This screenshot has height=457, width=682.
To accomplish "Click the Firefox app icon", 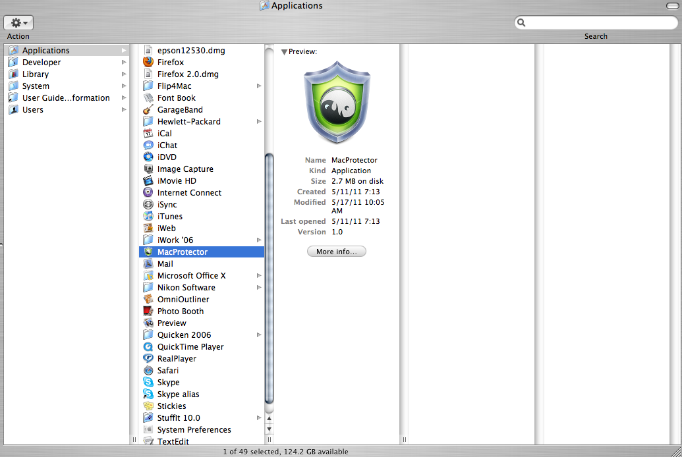I will point(148,62).
